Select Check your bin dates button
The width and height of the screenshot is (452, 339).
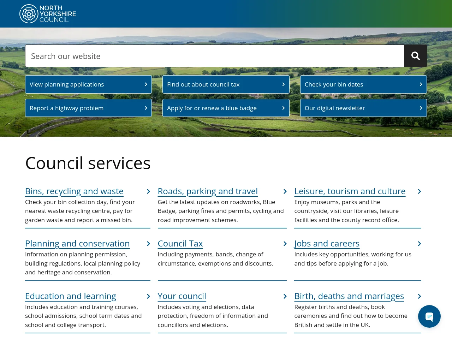363,84
